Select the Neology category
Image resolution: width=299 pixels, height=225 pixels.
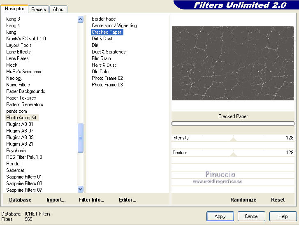tap(14, 78)
